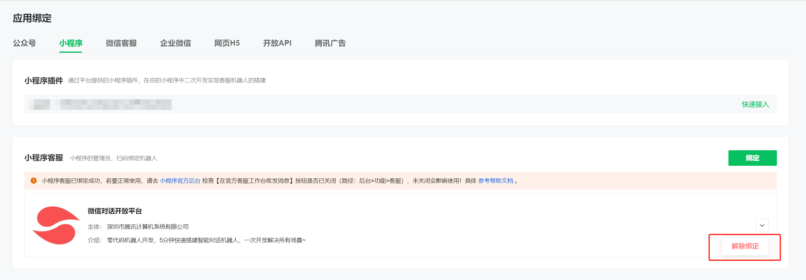Click the 小程序插件 section heading
The image size is (806, 280).
point(44,80)
